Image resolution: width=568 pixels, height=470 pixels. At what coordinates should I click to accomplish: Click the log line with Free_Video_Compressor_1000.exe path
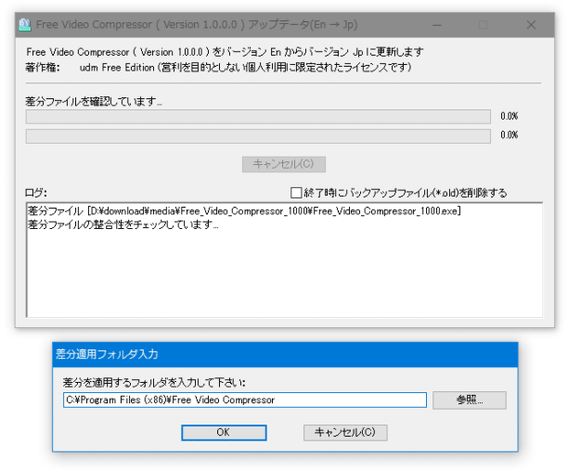coord(244,211)
